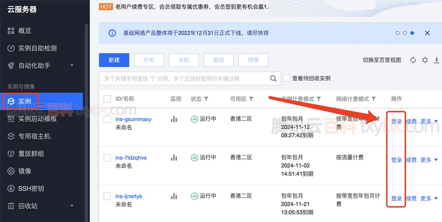The width and height of the screenshot is (442, 222).
Task: Check the ins-7ldzqhvs row checkbox
Action: click(x=107, y=158)
